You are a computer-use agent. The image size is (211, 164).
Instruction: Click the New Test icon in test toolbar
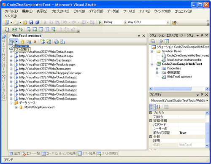7,30
